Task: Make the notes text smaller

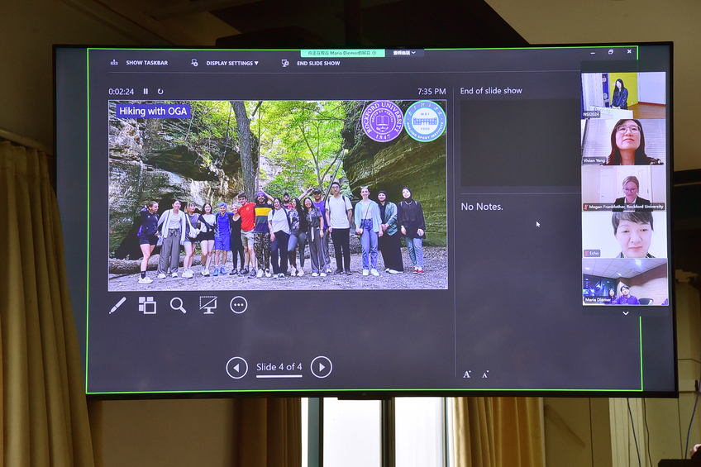Action: 485,374
